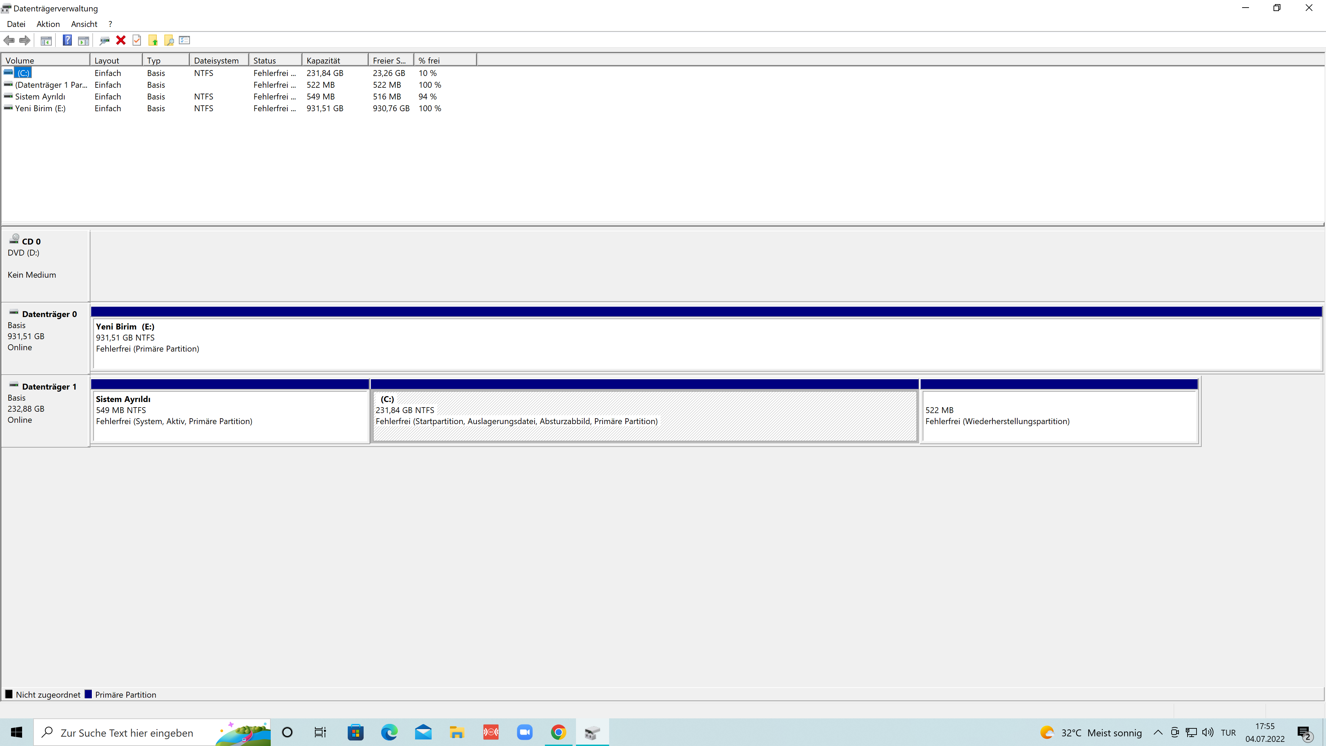The width and height of the screenshot is (1326, 746).
Task: Open the Aktion menu
Action: (47, 24)
